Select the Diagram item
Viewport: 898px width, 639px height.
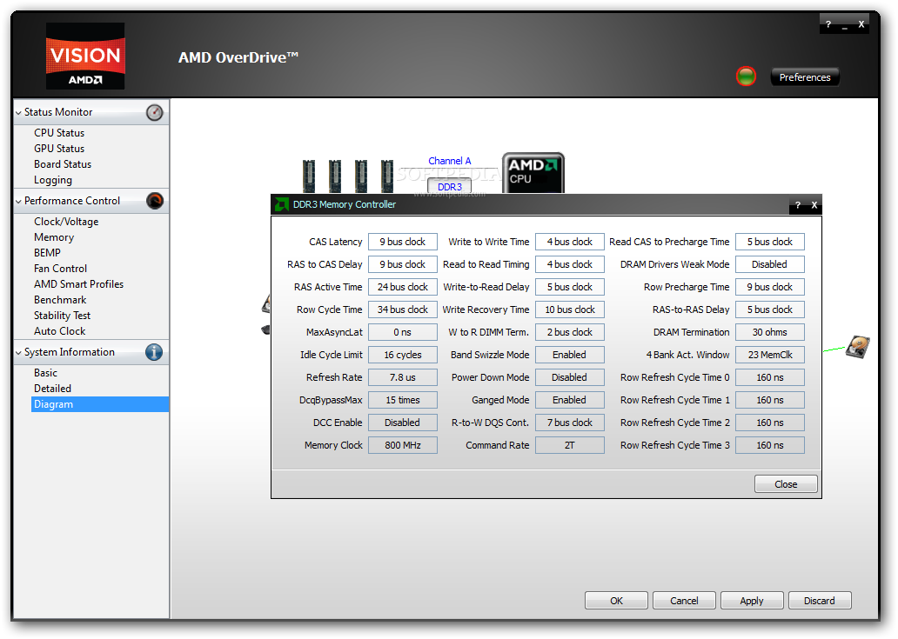tap(100, 404)
